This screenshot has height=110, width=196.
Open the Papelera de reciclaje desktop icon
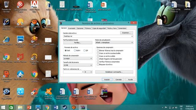coord(6,7)
